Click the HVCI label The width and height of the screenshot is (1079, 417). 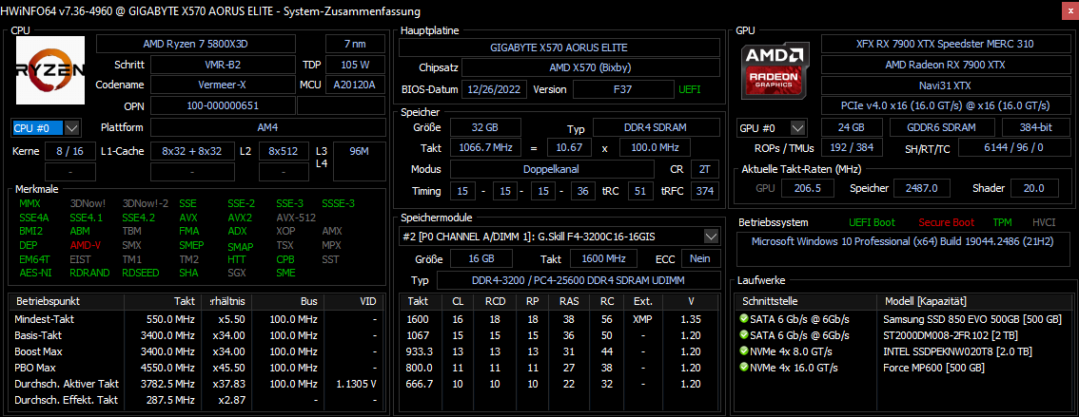pyautogui.click(x=1044, y=222)
